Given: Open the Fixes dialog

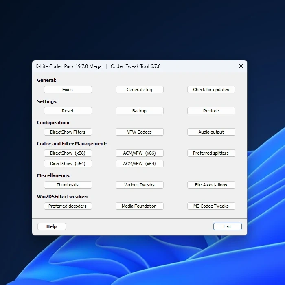Looking at the screenshot, I should point(68,90).
